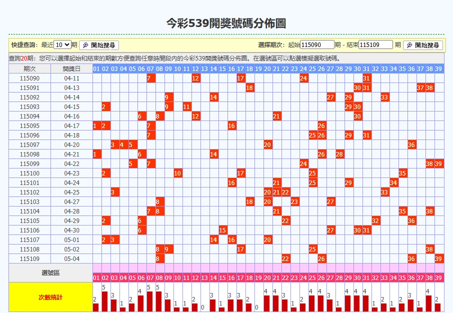Select number 07 in the pink selection row
The width and height of the screenshot is (453, 313).
click(150, 277)
